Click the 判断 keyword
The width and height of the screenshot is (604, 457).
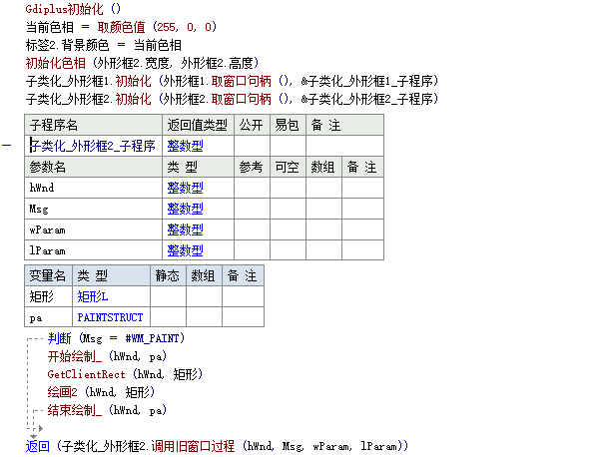pos(59,338)
